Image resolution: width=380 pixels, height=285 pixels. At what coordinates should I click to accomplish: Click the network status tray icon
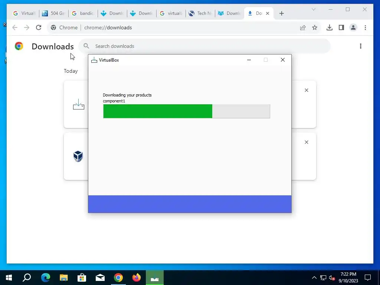click(323, 278)
